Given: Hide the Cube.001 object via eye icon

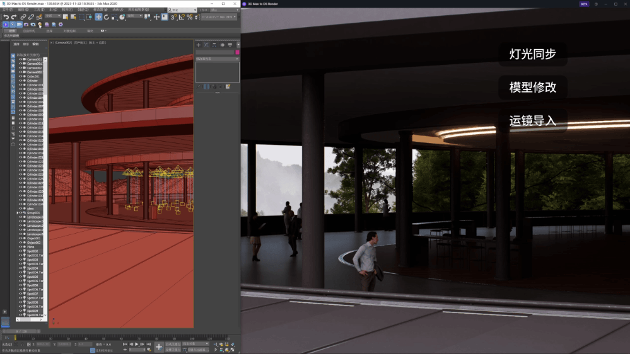Looking at the screenshot, I should (20, 76).
